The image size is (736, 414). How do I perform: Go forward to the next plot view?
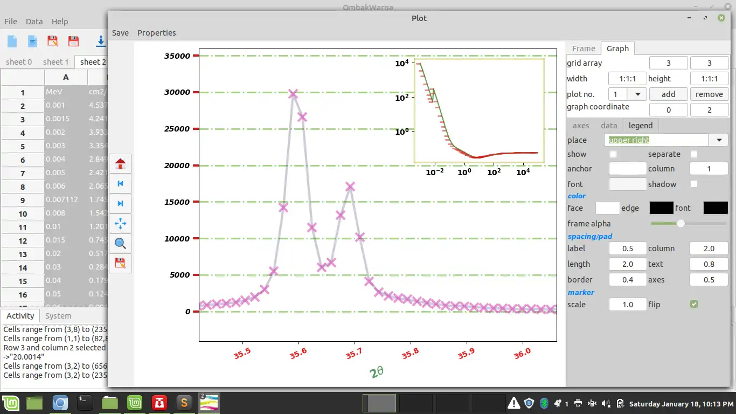coord(120,203)
